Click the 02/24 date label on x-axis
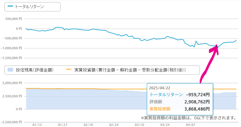The image size is (241, 127). point(114,125)
